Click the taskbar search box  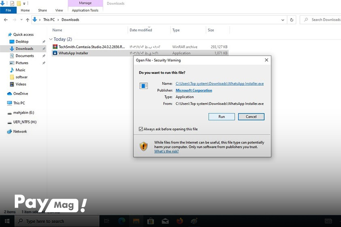click(57, 221)
